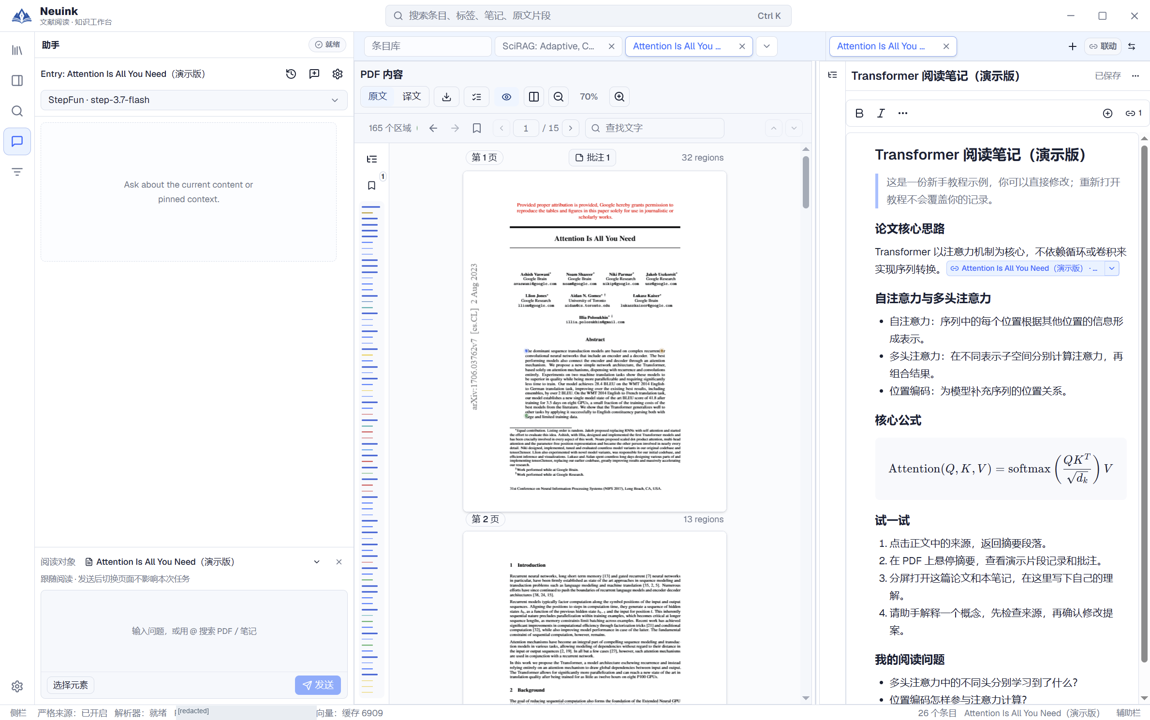The height and width of the screenshot is (720, 1150).
Task: Go to next PDF page arrow
Action: pyautogui.click(x=571, y=128)
